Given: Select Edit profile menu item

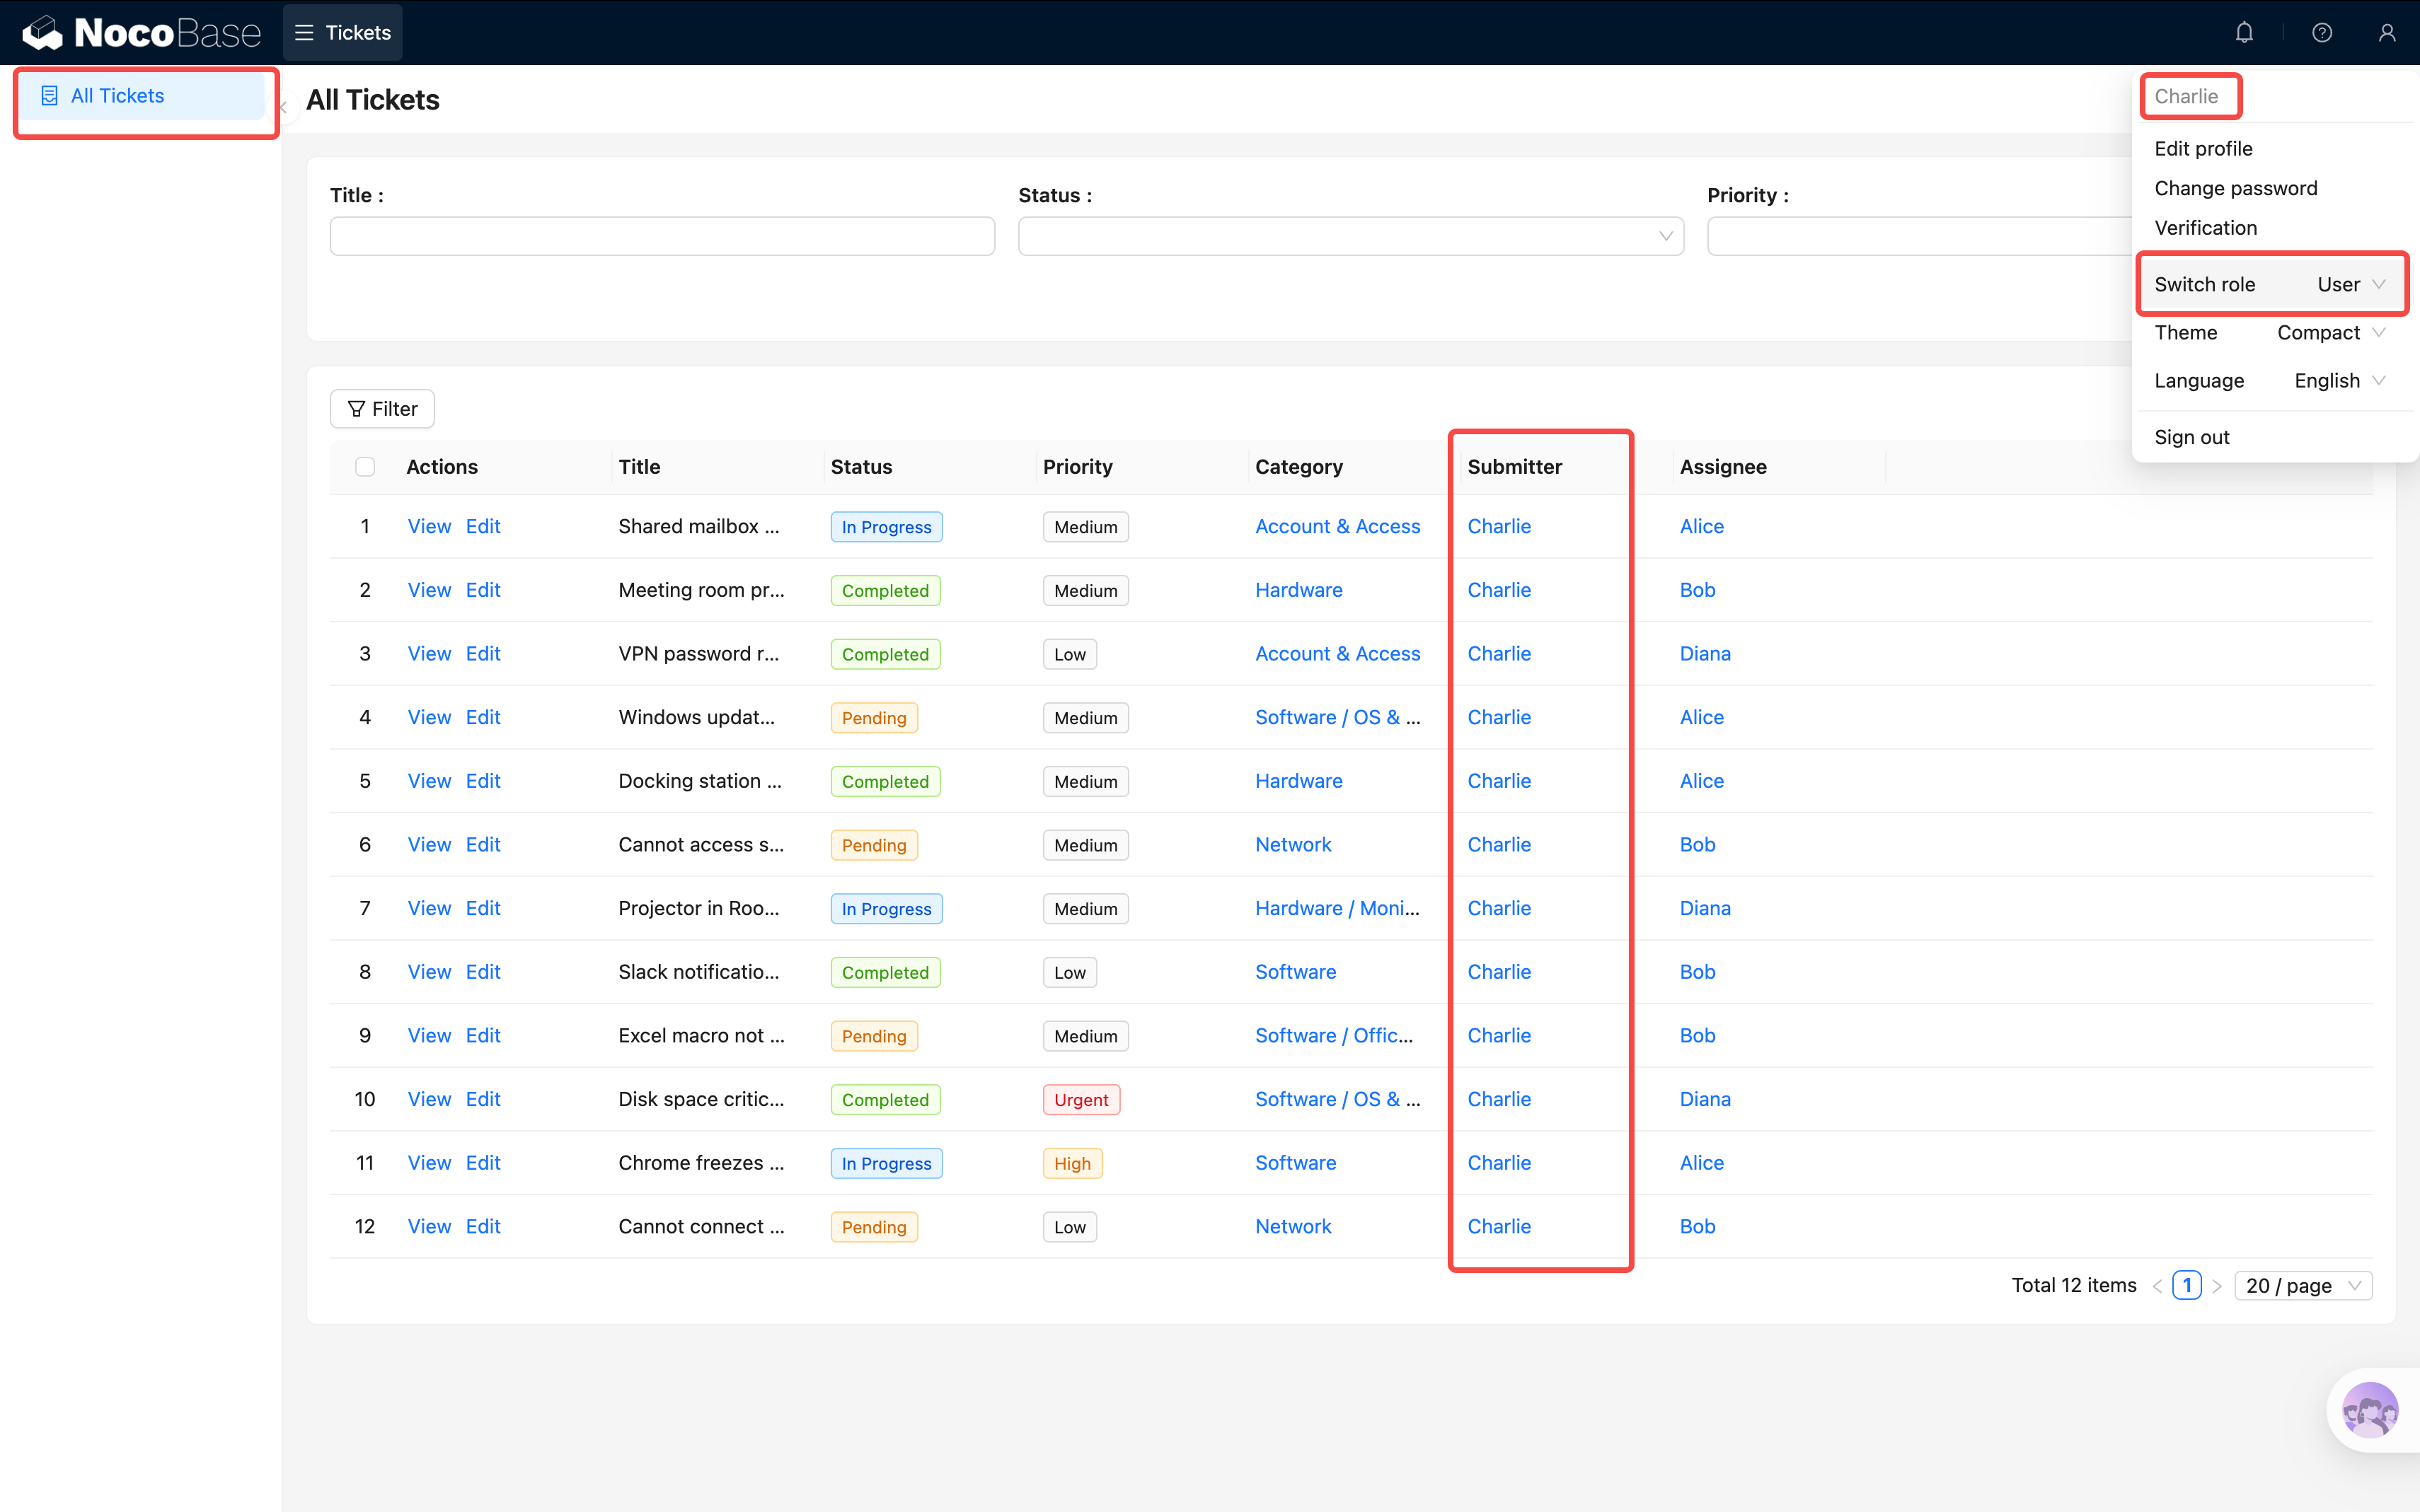Looking at the screenshot, I should coord(2203,149).
